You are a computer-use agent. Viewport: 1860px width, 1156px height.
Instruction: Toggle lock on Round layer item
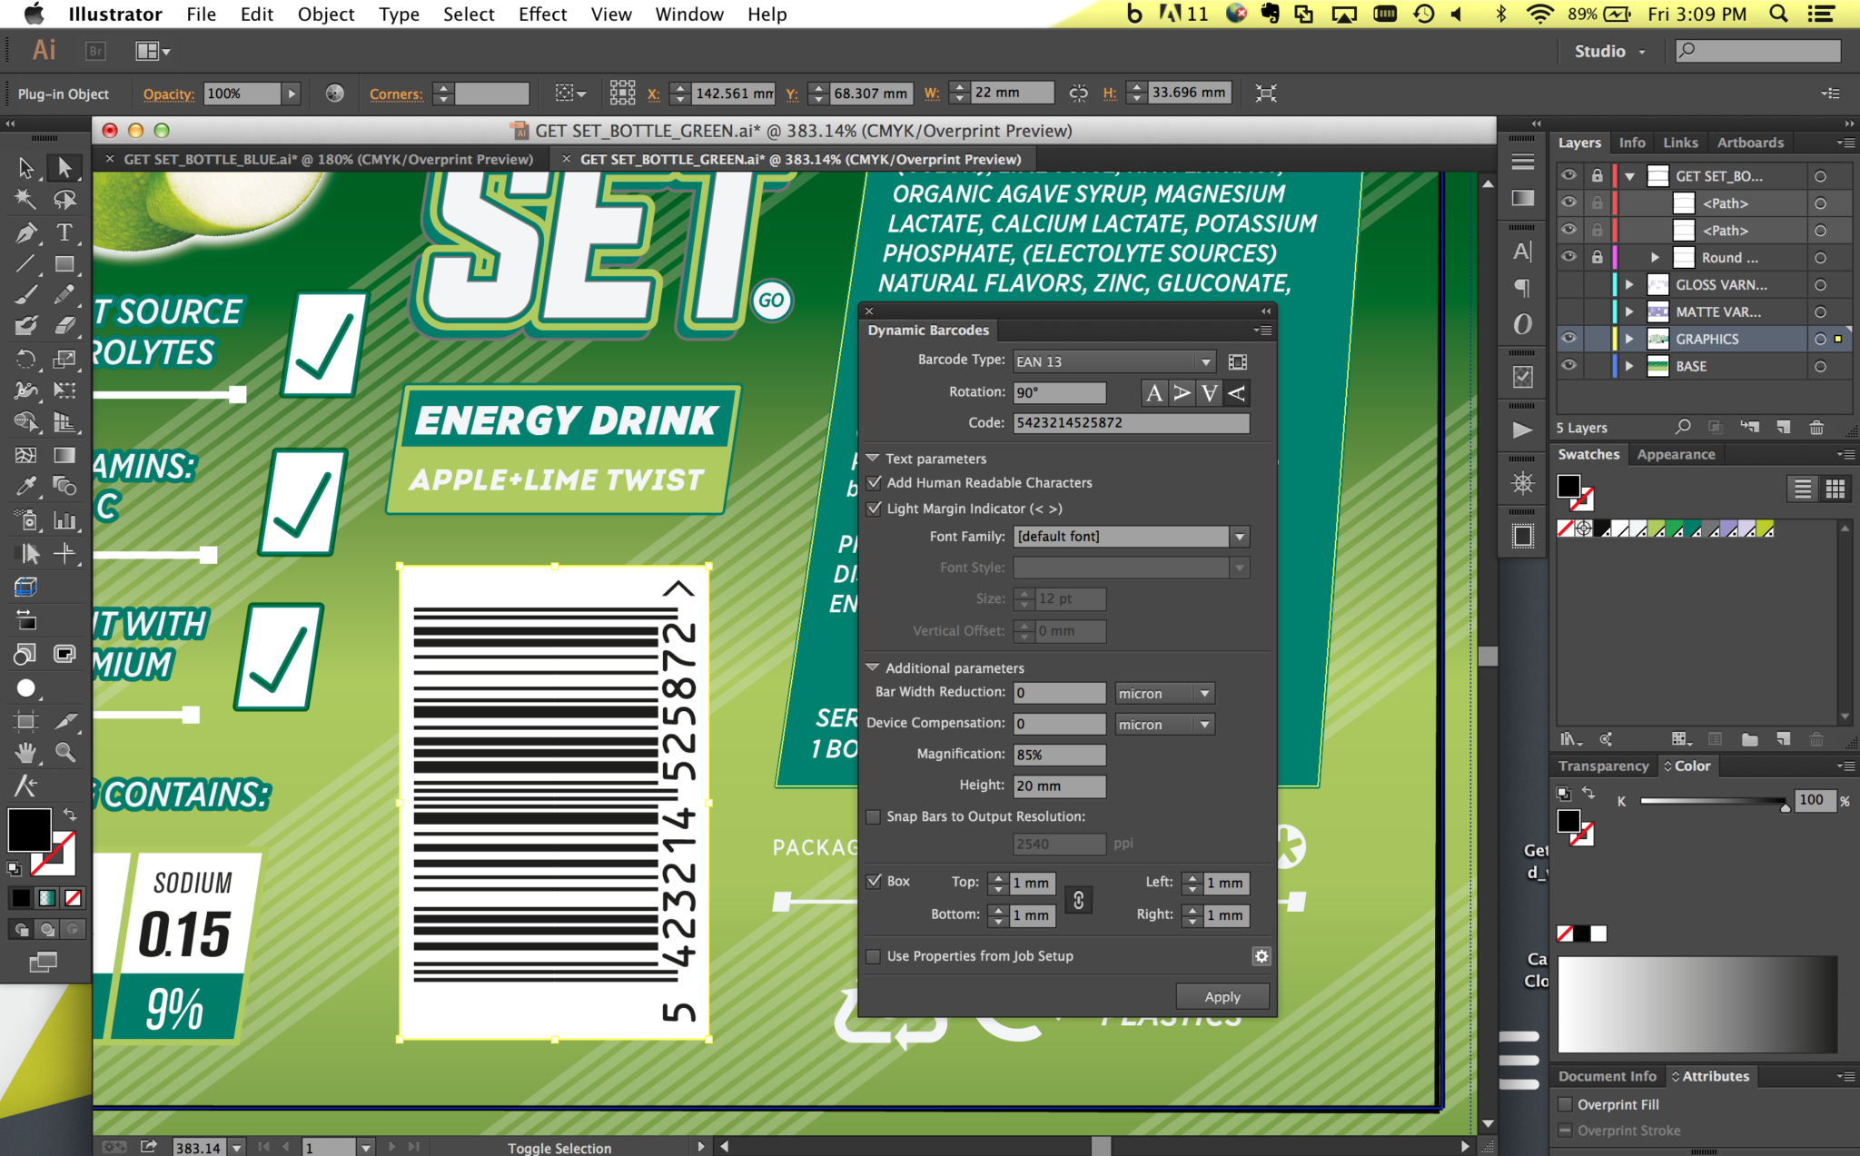(x=1597, y=258)
